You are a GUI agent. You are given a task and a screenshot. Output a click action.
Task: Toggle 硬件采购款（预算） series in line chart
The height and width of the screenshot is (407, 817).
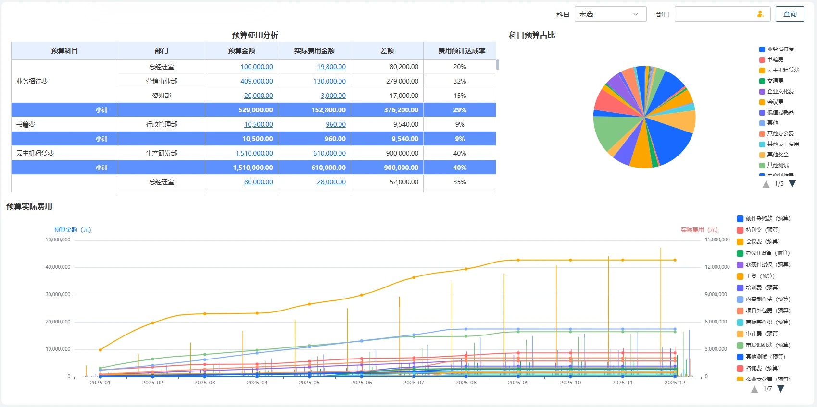763,218
